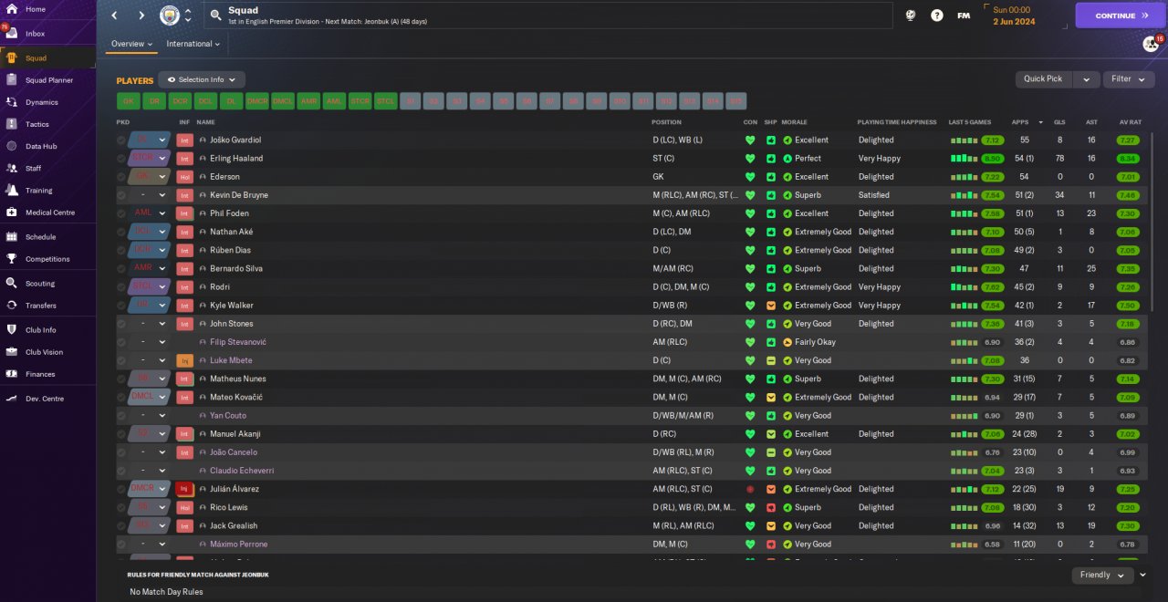This screenshot has height=602, width=1168.
Task: Open position dropdown for Kevin De Bruyne
Action: coord(162,195)
